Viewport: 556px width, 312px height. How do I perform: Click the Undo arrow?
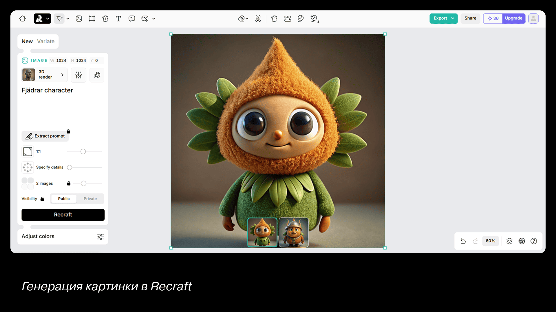(x=463, y=241)
